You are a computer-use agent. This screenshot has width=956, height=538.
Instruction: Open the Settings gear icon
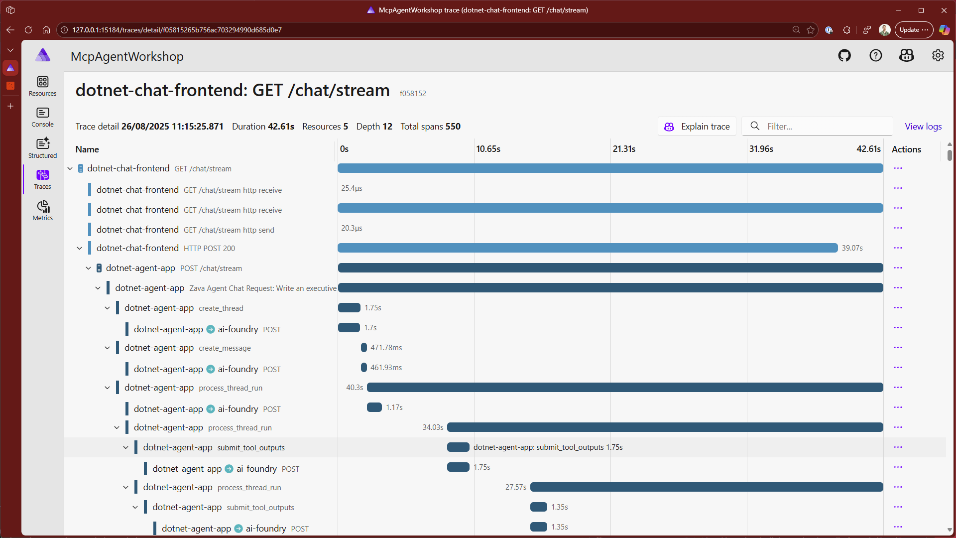tap(938, 56)
